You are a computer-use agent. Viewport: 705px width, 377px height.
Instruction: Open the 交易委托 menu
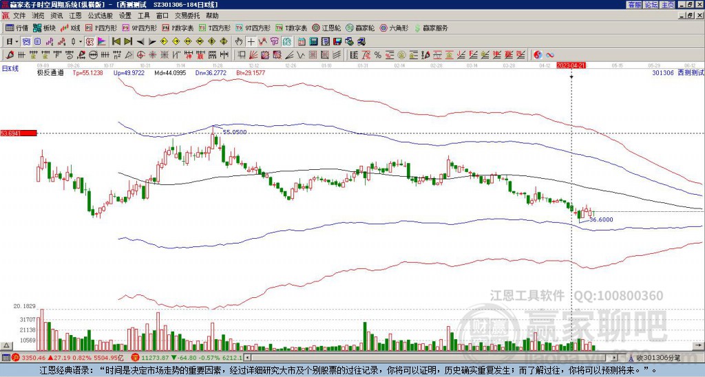pos(187,16)
